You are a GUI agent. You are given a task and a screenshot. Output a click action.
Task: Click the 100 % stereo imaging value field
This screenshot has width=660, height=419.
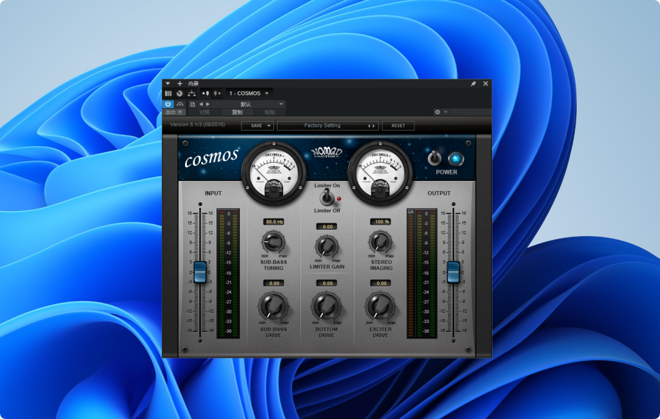[382, 221]
